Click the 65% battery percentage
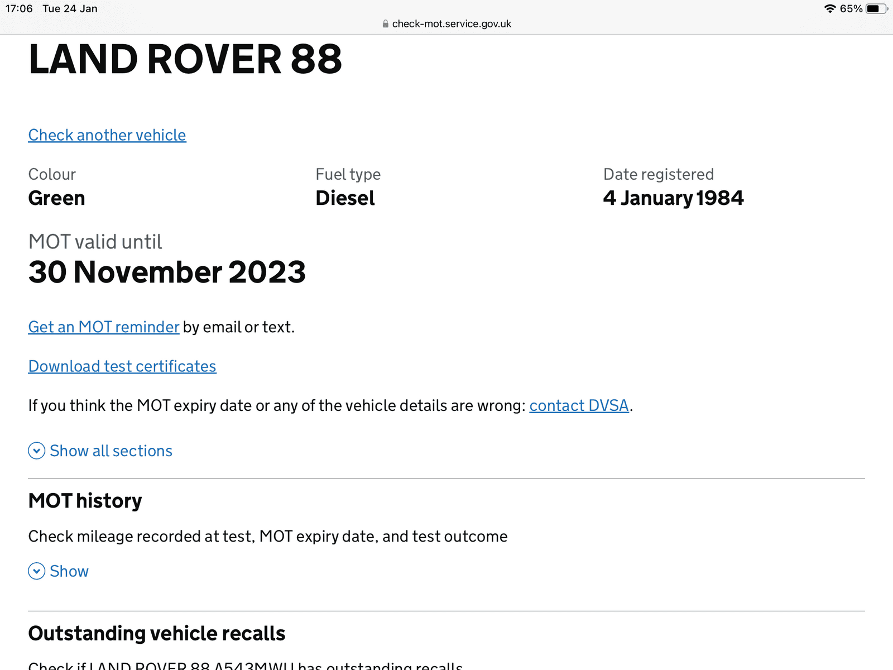893x670 pixels. pyautogui.click(x=851, y=9)
